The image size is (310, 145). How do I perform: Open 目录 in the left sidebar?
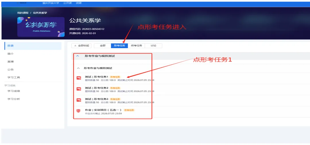tap(33, 46)
